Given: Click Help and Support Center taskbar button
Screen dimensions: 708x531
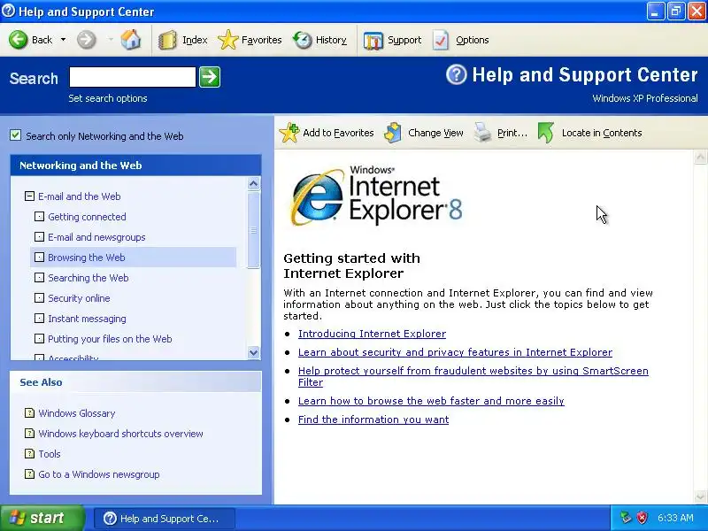Looking at the screenshot, I should (165, 519).
